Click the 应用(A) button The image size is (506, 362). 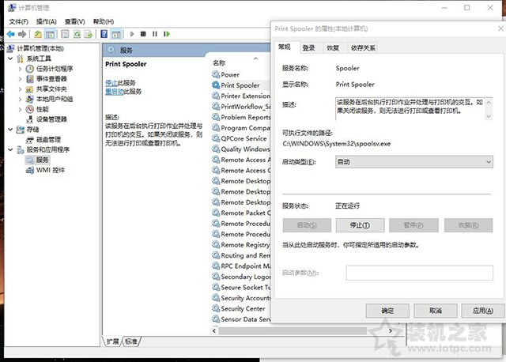coord(483,311)
